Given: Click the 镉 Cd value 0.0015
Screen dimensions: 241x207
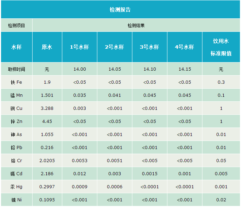Looking at the screenshot, I should click(x=149, y=174).
